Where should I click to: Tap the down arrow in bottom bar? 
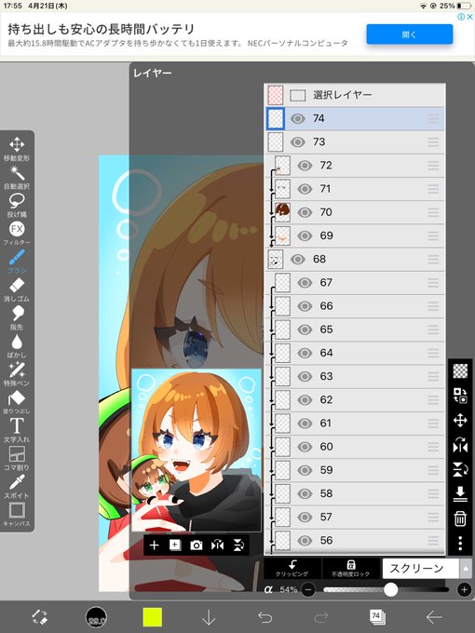tap(209, 617)
